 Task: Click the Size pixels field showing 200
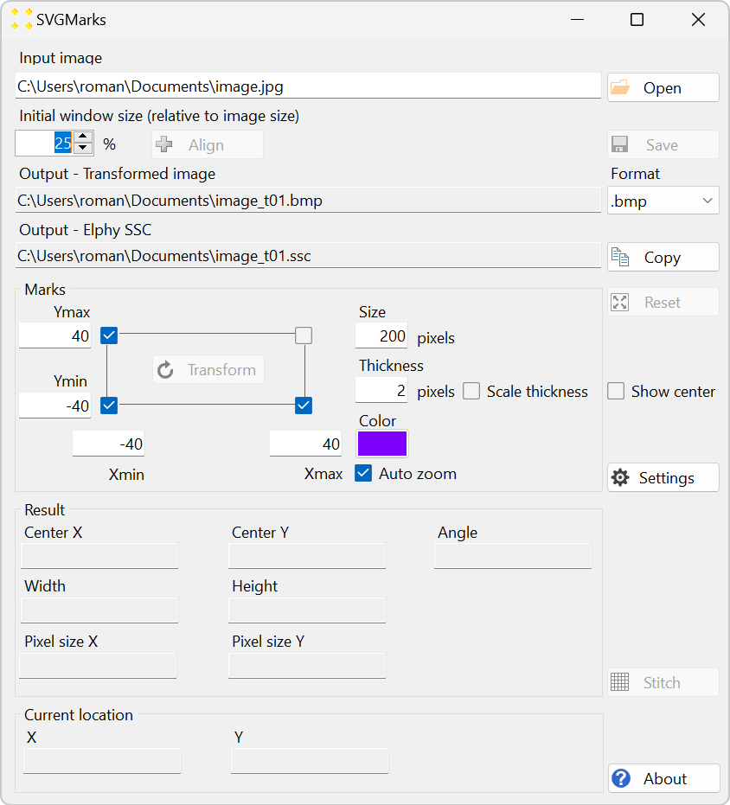tap(381, 335)
